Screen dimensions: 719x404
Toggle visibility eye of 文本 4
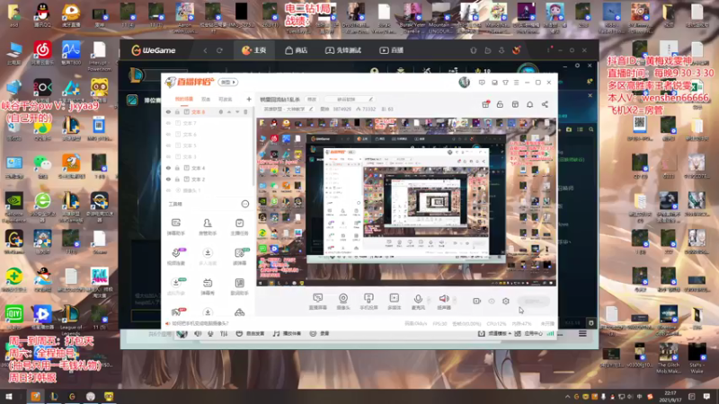[168, 168]
